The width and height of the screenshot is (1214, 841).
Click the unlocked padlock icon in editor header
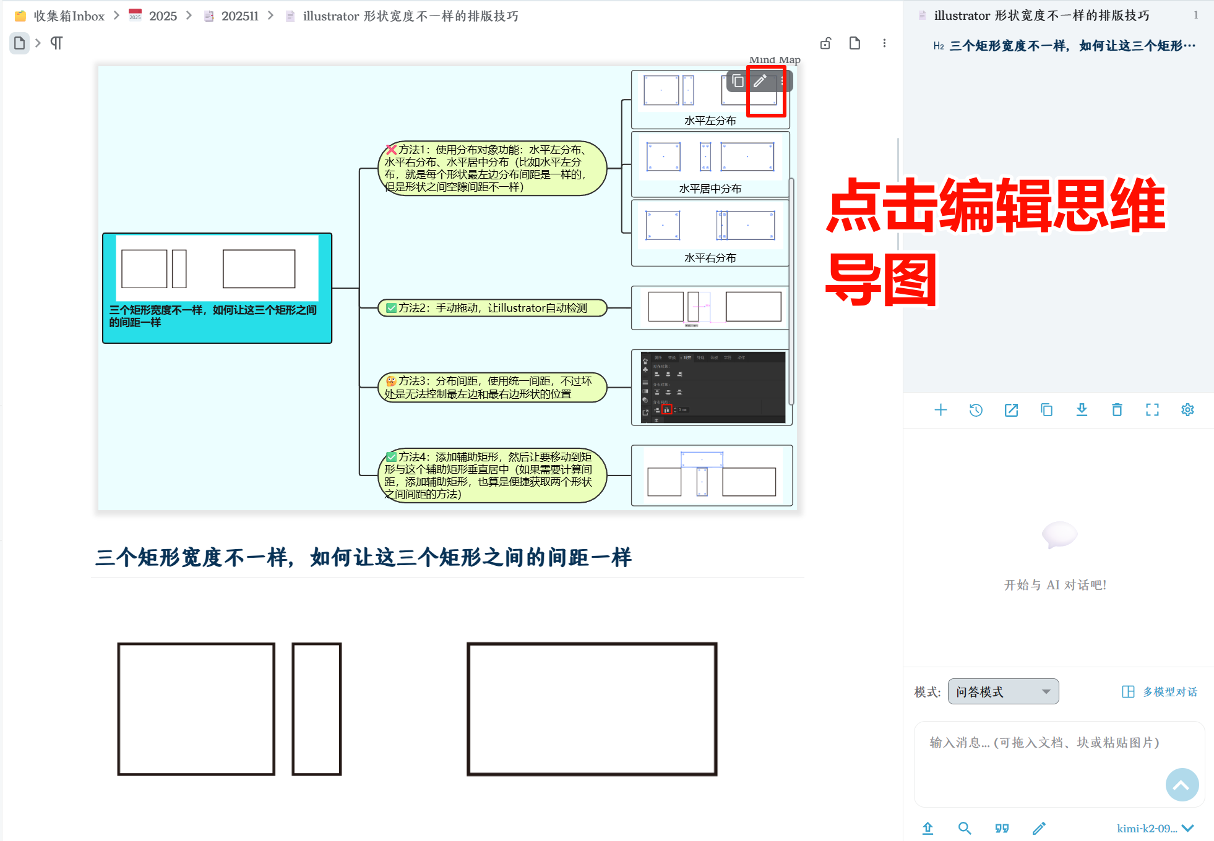tap(825, 43)
